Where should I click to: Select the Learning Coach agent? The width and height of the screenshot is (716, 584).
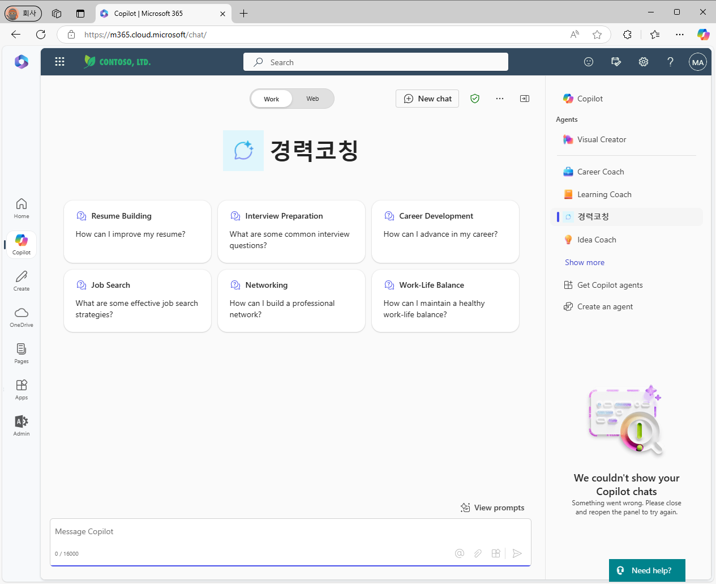pyautogui.click(x=627, y=194)
